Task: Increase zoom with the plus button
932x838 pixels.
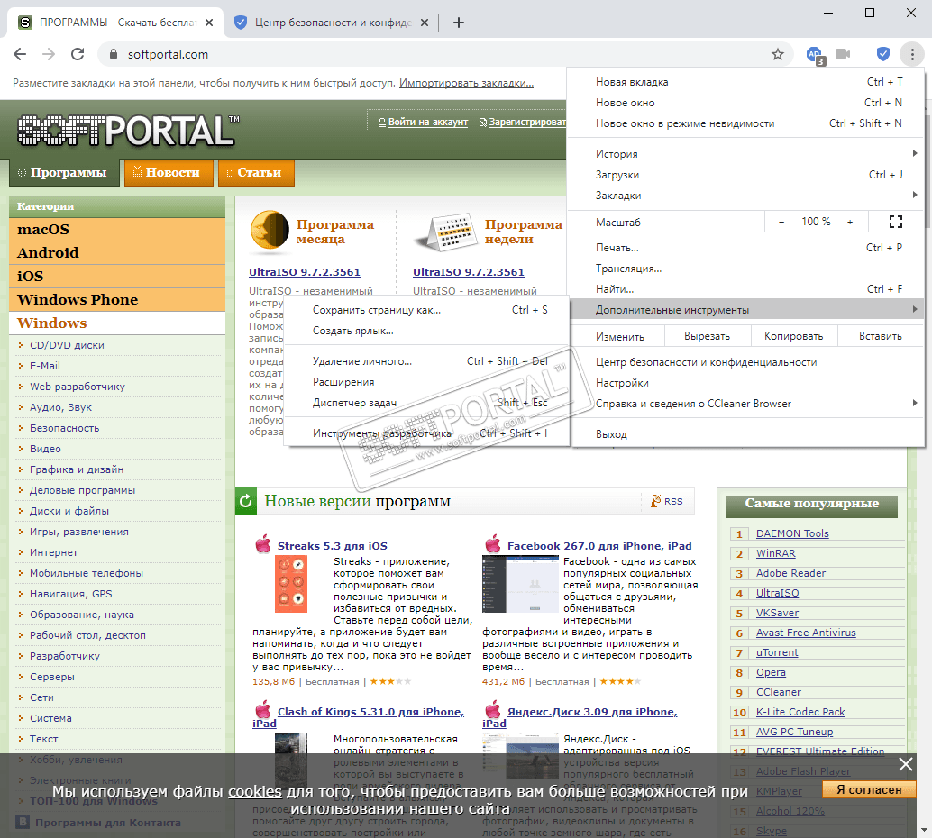Action: click(850, 222)
